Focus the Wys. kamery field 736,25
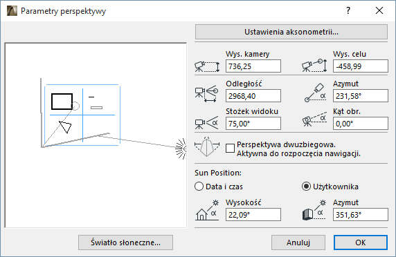The width and height of the screenshot is (396, 257). [253, 66]
